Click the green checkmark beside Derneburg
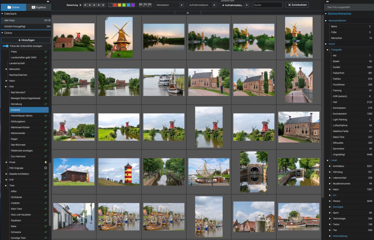The width and height of the screenshot is (374, 240). [x=46, y=104]
